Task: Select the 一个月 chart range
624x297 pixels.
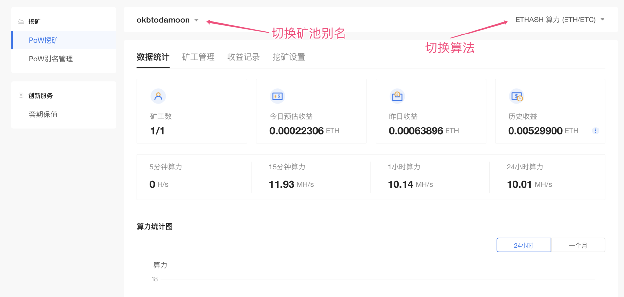Action: pos(578,245)
